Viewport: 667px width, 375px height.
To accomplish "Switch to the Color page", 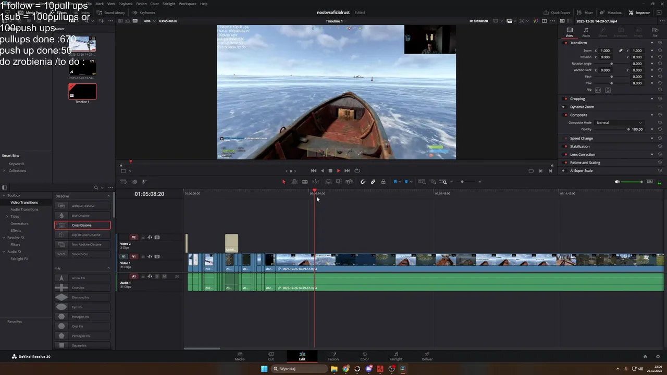I will tap(365, 356).
